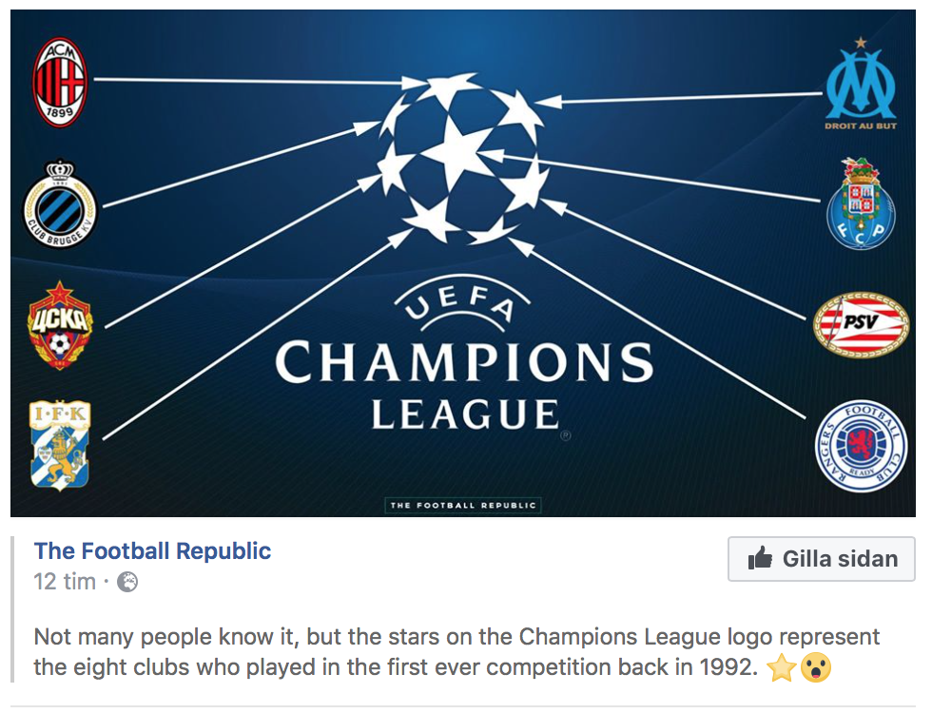Click the FC Porto crest
This screenshot has width=932, height=713.
[861, 203]
